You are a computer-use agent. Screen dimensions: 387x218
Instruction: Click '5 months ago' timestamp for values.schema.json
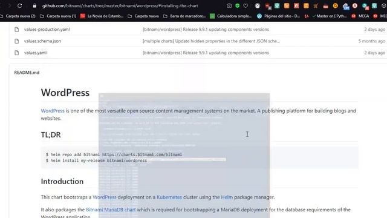[372, 41]
